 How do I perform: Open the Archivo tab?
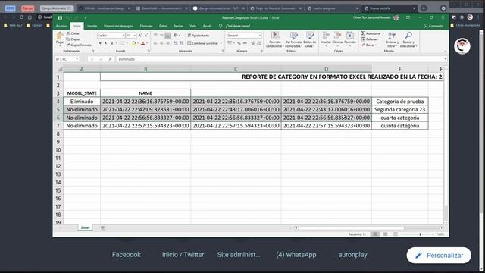(x=61, y=26)
